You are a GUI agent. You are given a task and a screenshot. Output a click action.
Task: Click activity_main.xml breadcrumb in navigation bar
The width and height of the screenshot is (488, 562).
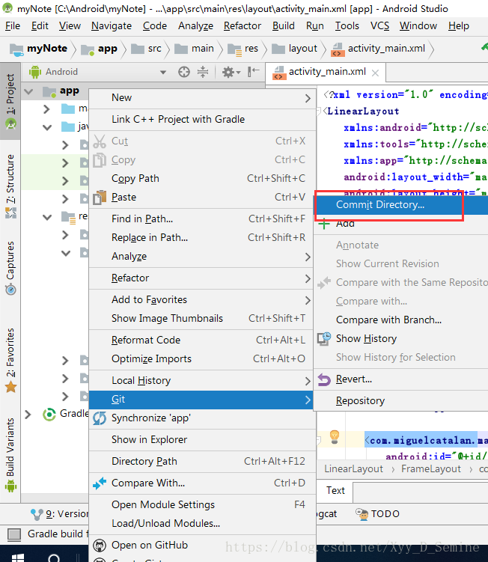pyautogui.click(x=378, y=49)
